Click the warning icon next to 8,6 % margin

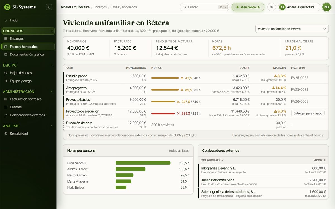[275, 76]
